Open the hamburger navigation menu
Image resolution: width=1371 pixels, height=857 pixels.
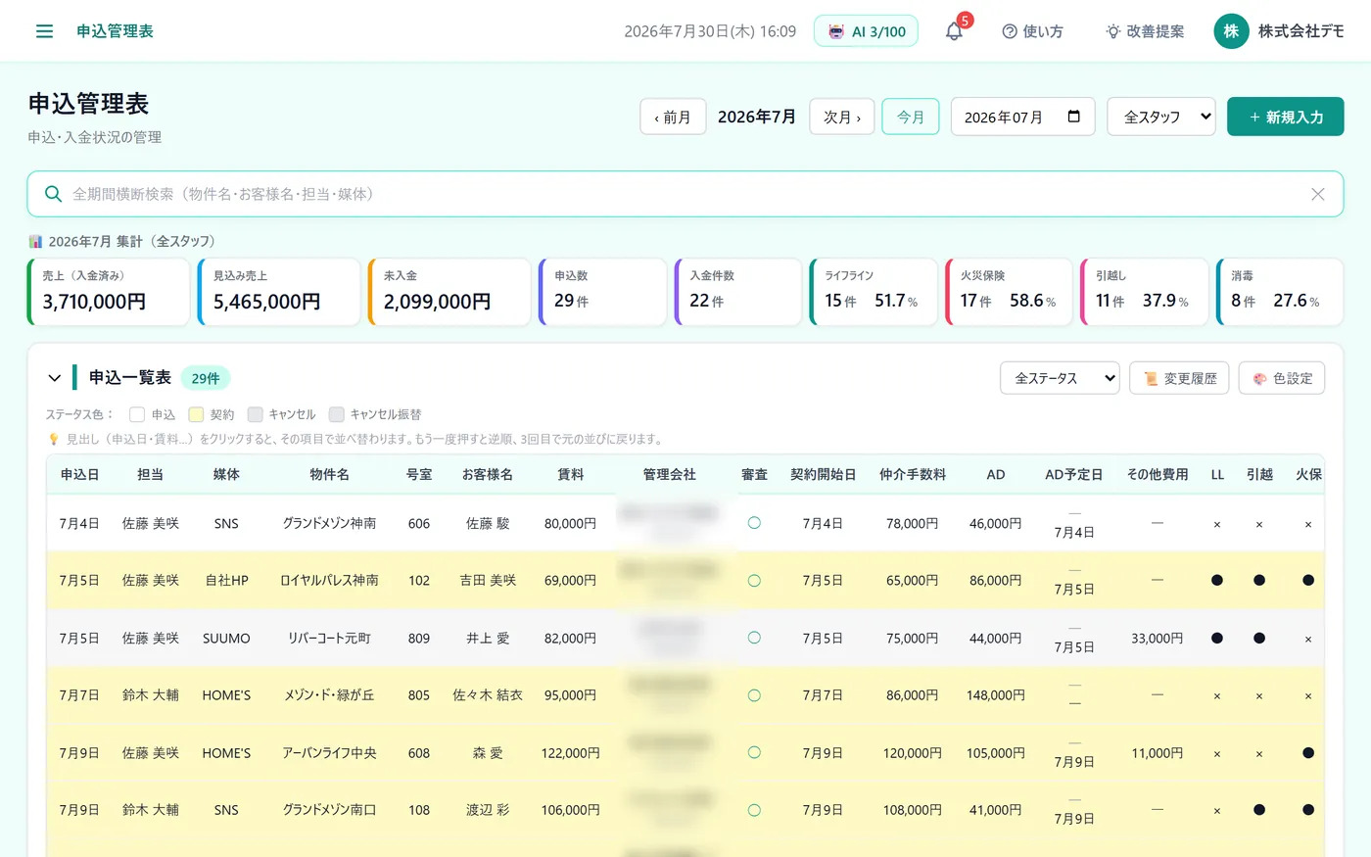pos(44,31)
